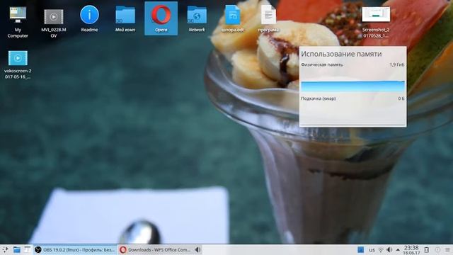This screenshot has width=453, height=255.
Task: Open the panel settings hamburger menu
Action: coord(447,250)
